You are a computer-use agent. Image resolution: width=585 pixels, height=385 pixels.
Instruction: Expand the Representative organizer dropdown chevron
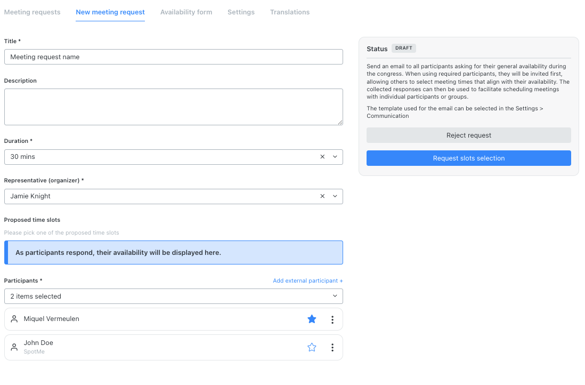pyautogui.click(x=335, y=196)
